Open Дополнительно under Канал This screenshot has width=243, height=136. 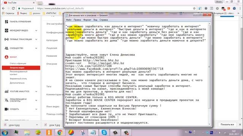[x=17, y=83]
